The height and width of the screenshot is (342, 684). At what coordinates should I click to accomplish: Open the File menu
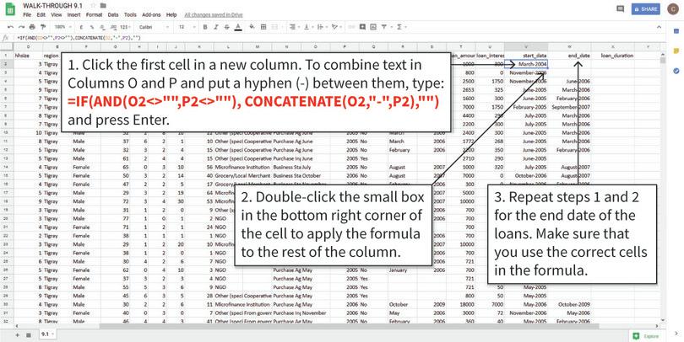point(27,15)
